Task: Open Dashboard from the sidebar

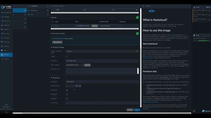Action: [x=6, y=12]
